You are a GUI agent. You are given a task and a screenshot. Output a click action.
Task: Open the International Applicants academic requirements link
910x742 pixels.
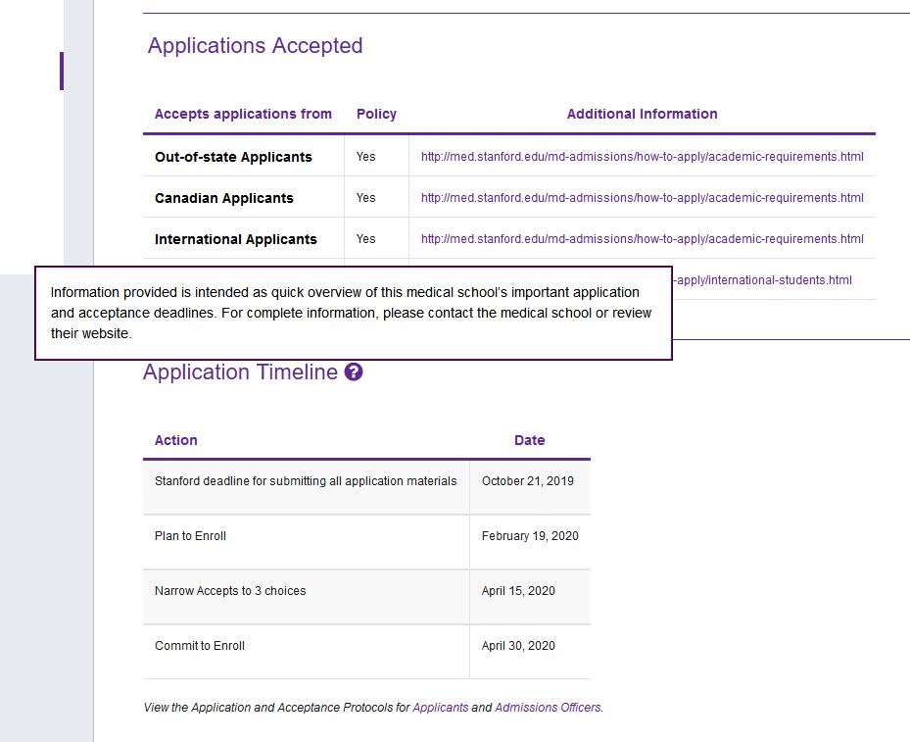[x=642, y=239]
